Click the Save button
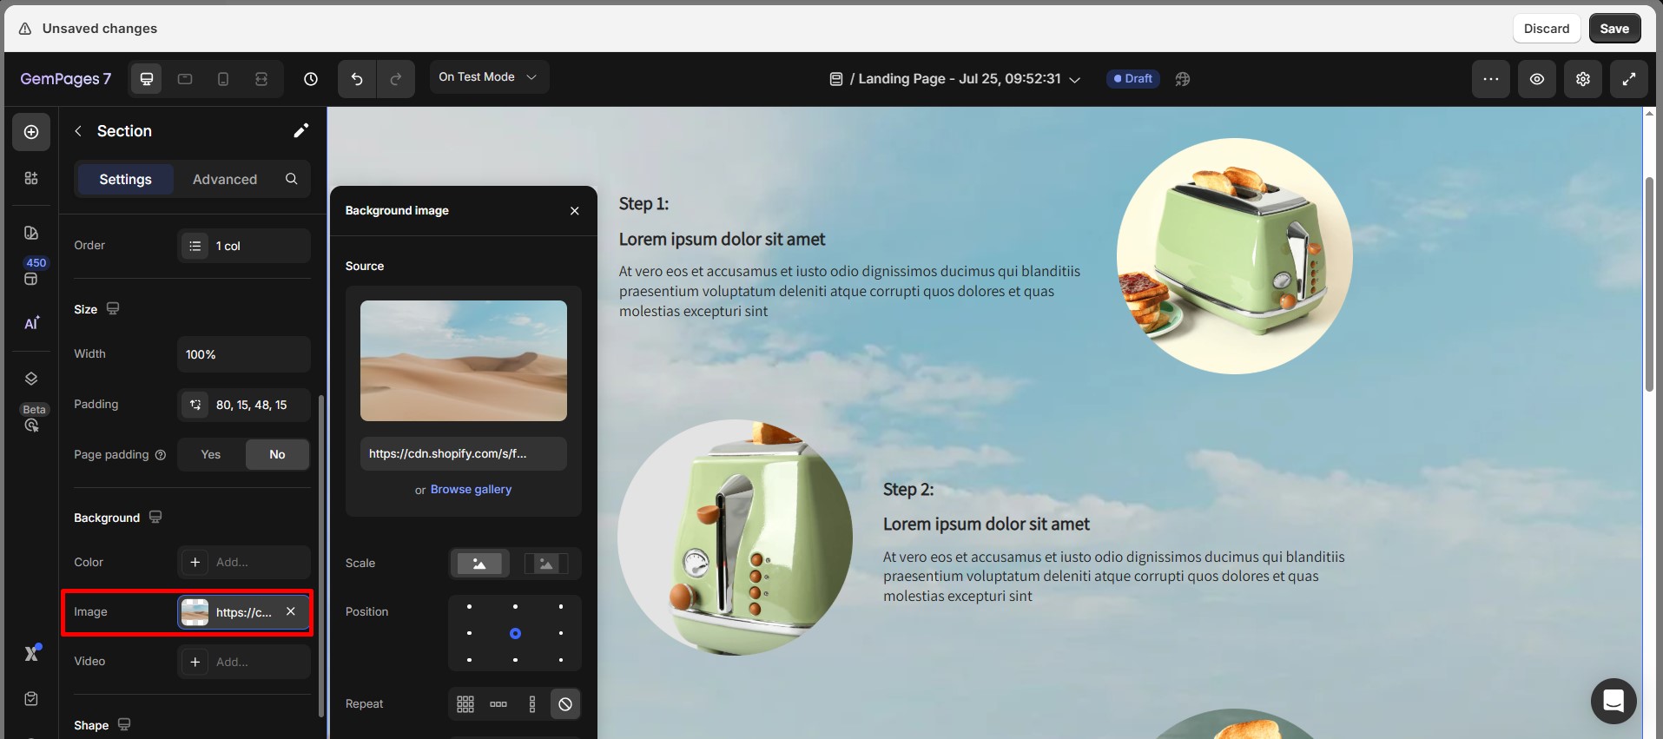The image size is (1663, 739). tap(1614, 29)
